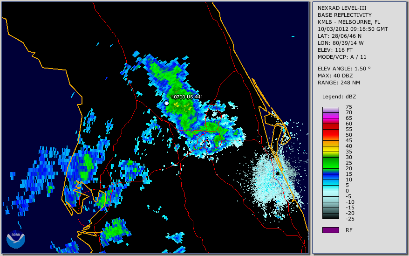Viewport: 409px width, 256px height.
Task: Select 'MAX: 40 DBZ' text
Action: (335, 76)
